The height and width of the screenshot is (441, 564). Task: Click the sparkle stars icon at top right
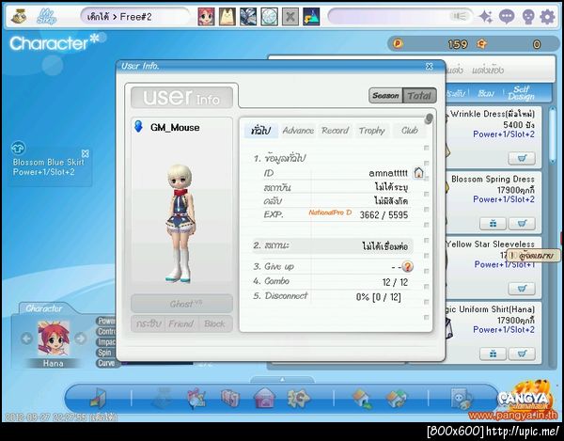tap(486, 17)
